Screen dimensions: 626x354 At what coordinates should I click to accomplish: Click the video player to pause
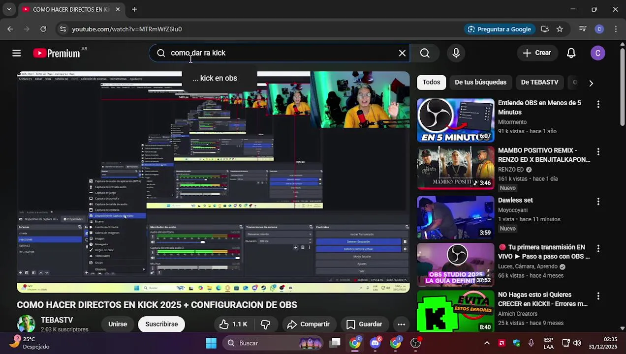[213, 182]
